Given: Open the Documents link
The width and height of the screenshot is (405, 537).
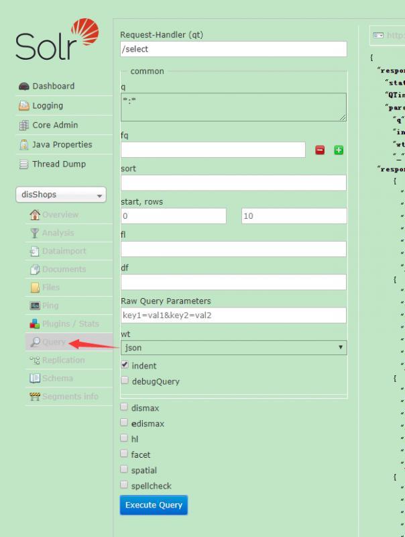Looking at the screenshot, I should (x=64, y=269).
